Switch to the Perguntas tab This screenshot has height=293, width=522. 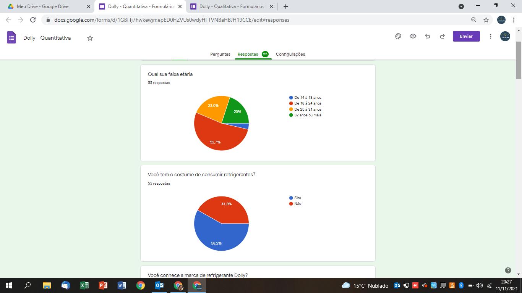click(220, 54)
